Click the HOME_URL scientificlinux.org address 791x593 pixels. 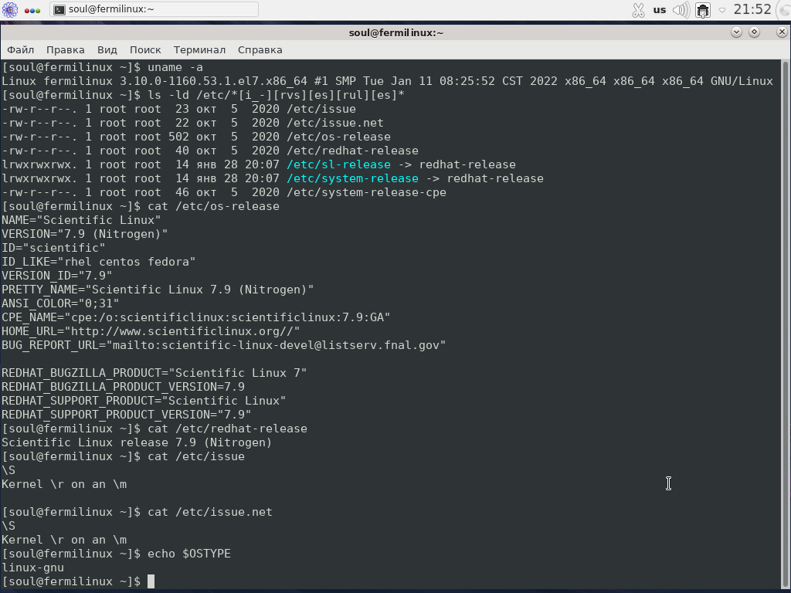182,331
